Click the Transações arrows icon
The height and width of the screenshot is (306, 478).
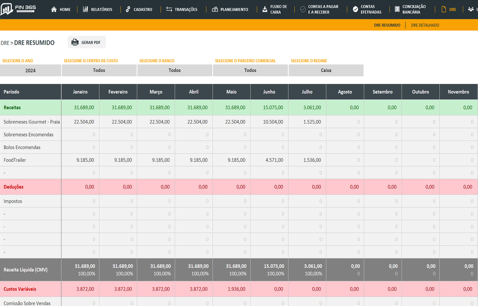[x=169, y=9]
